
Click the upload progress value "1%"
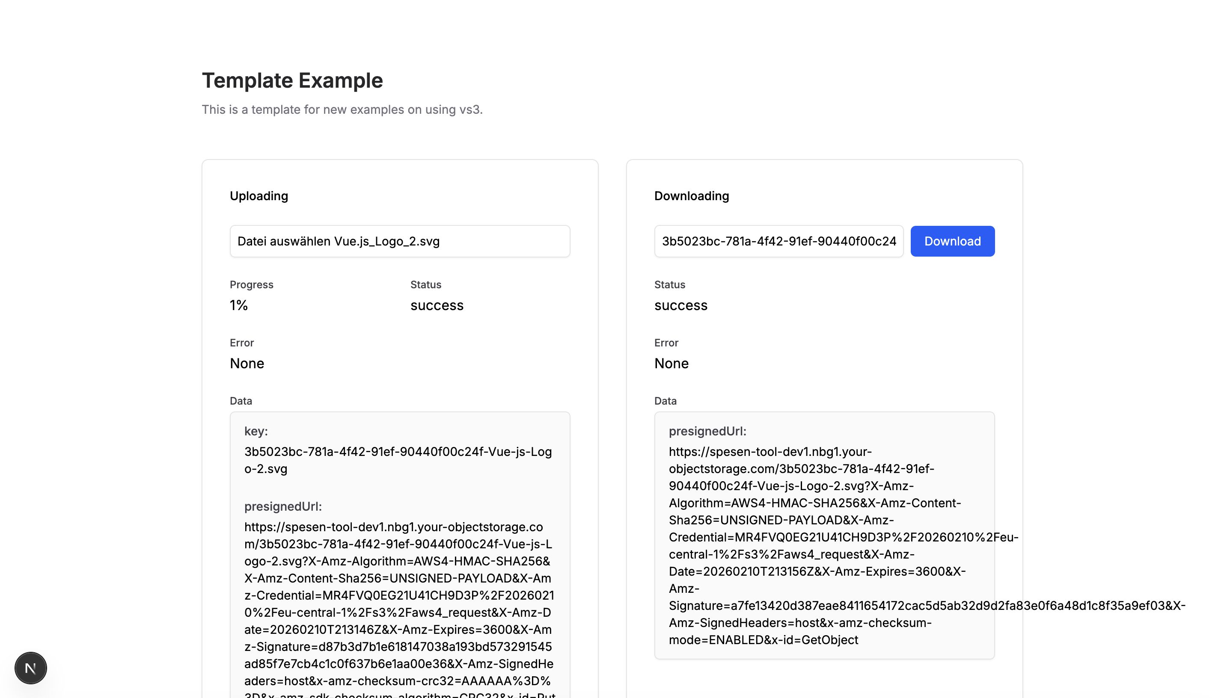click(238, 305)
